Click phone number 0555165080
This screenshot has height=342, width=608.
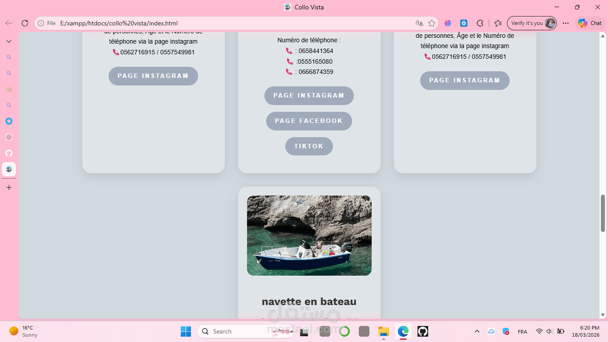315,61
